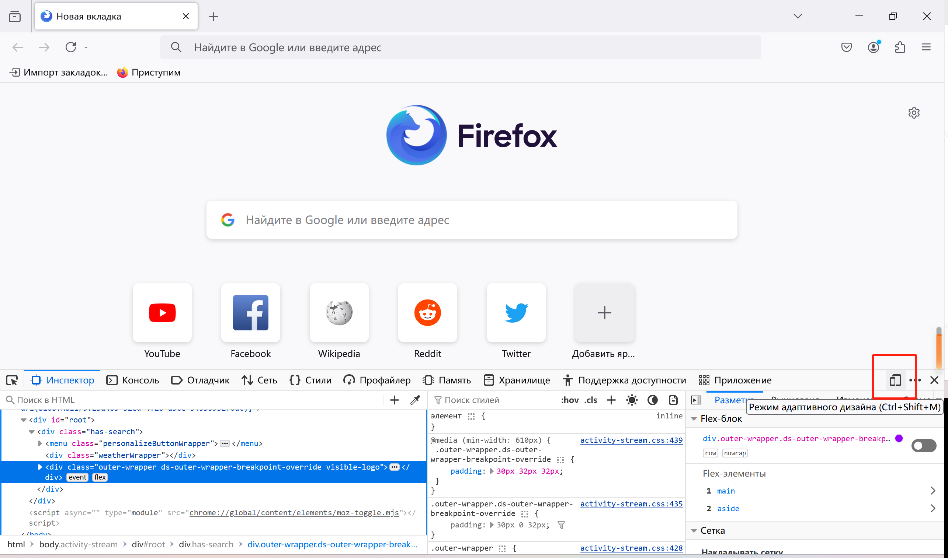Image resolution: width=948 pixels, height=558 pixels.
Task: Open the Twitter shortcut tile
Action: point(516,312)
